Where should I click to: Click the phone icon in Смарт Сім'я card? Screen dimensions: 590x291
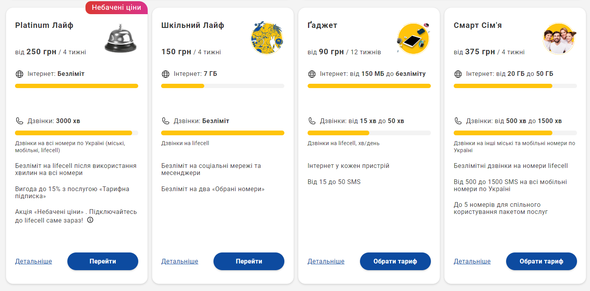click(458, 121)
